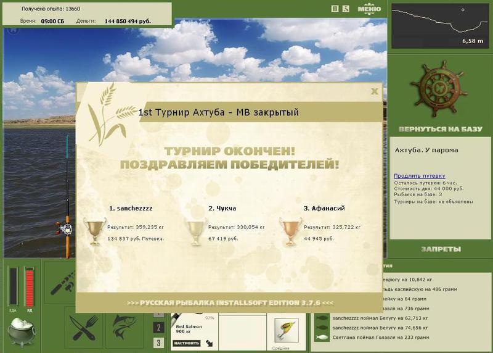The width and height of the screenshot is (493, 353).
Task: Click the title '1st Турнир Ахтуба - МВ закрытый'
Action: point(219,112)
